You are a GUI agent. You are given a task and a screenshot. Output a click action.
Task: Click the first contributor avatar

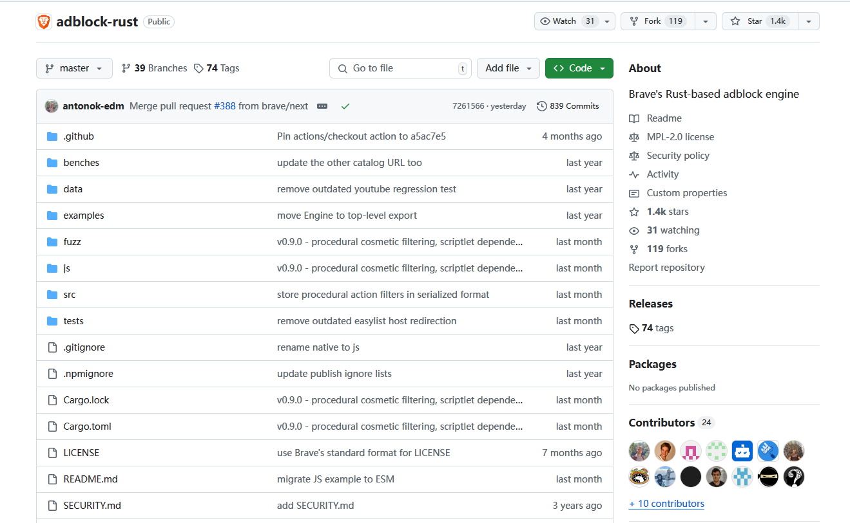pos(639,451)
